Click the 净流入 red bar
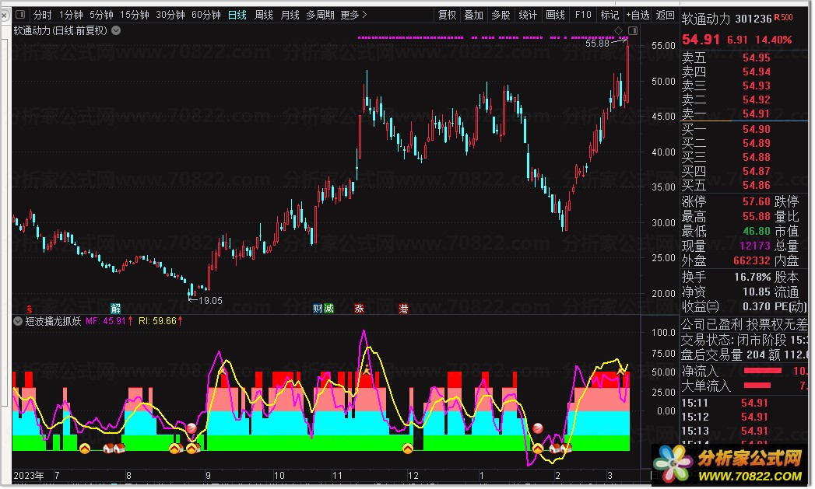Screen dimensions: 815x489 [x=763, y=371]
